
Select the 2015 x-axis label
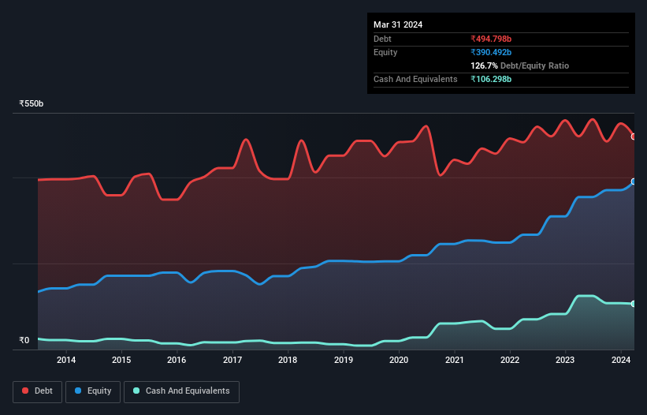coord(121,360)
